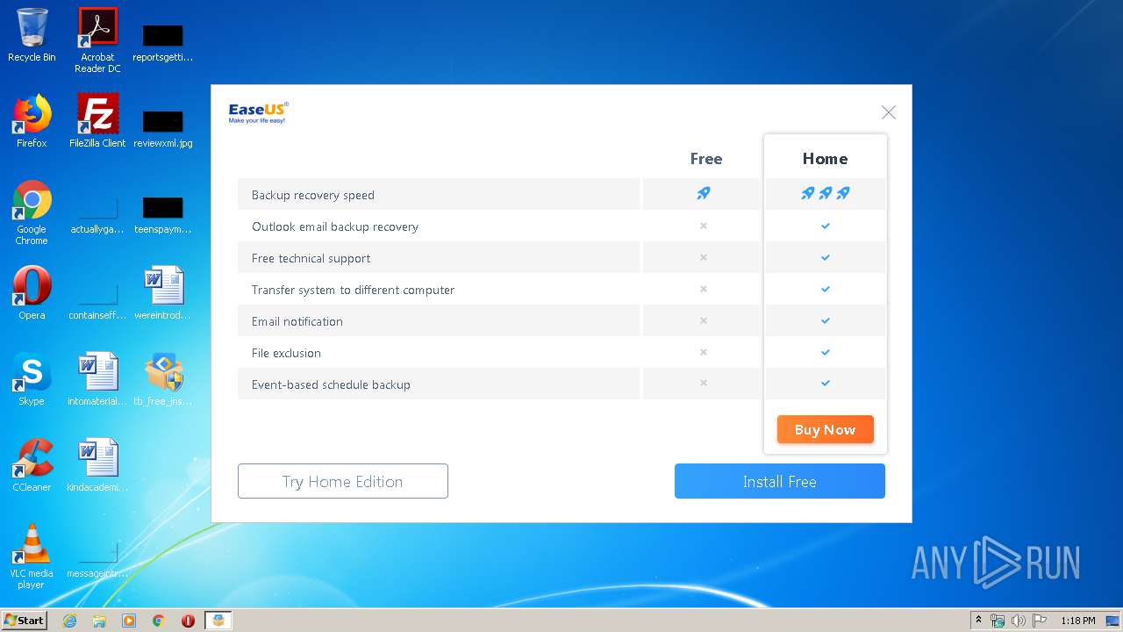Click Home checkmark for File exclusion
The height and width of the screenshot is (632, 1123).
pyautogui.click(x=825, y=352)
